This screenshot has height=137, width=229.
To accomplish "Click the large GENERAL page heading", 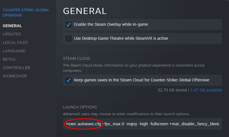I will point(85,11).
